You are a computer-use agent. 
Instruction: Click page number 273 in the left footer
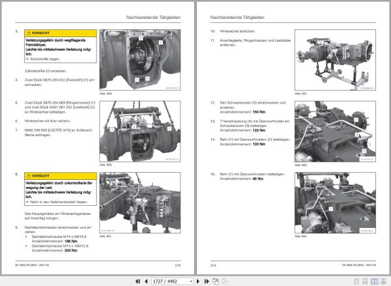click(177, 266)
